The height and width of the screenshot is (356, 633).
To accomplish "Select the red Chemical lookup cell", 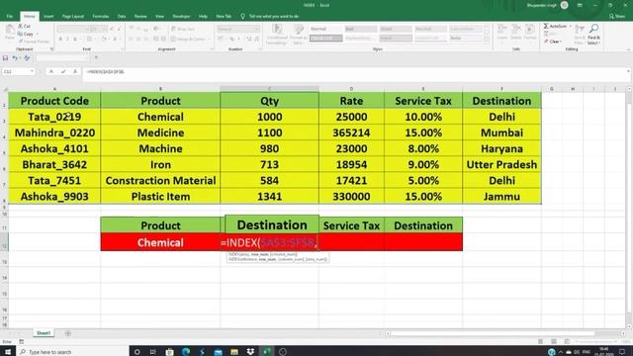I will pyautogui.click(x=160, y=242).
